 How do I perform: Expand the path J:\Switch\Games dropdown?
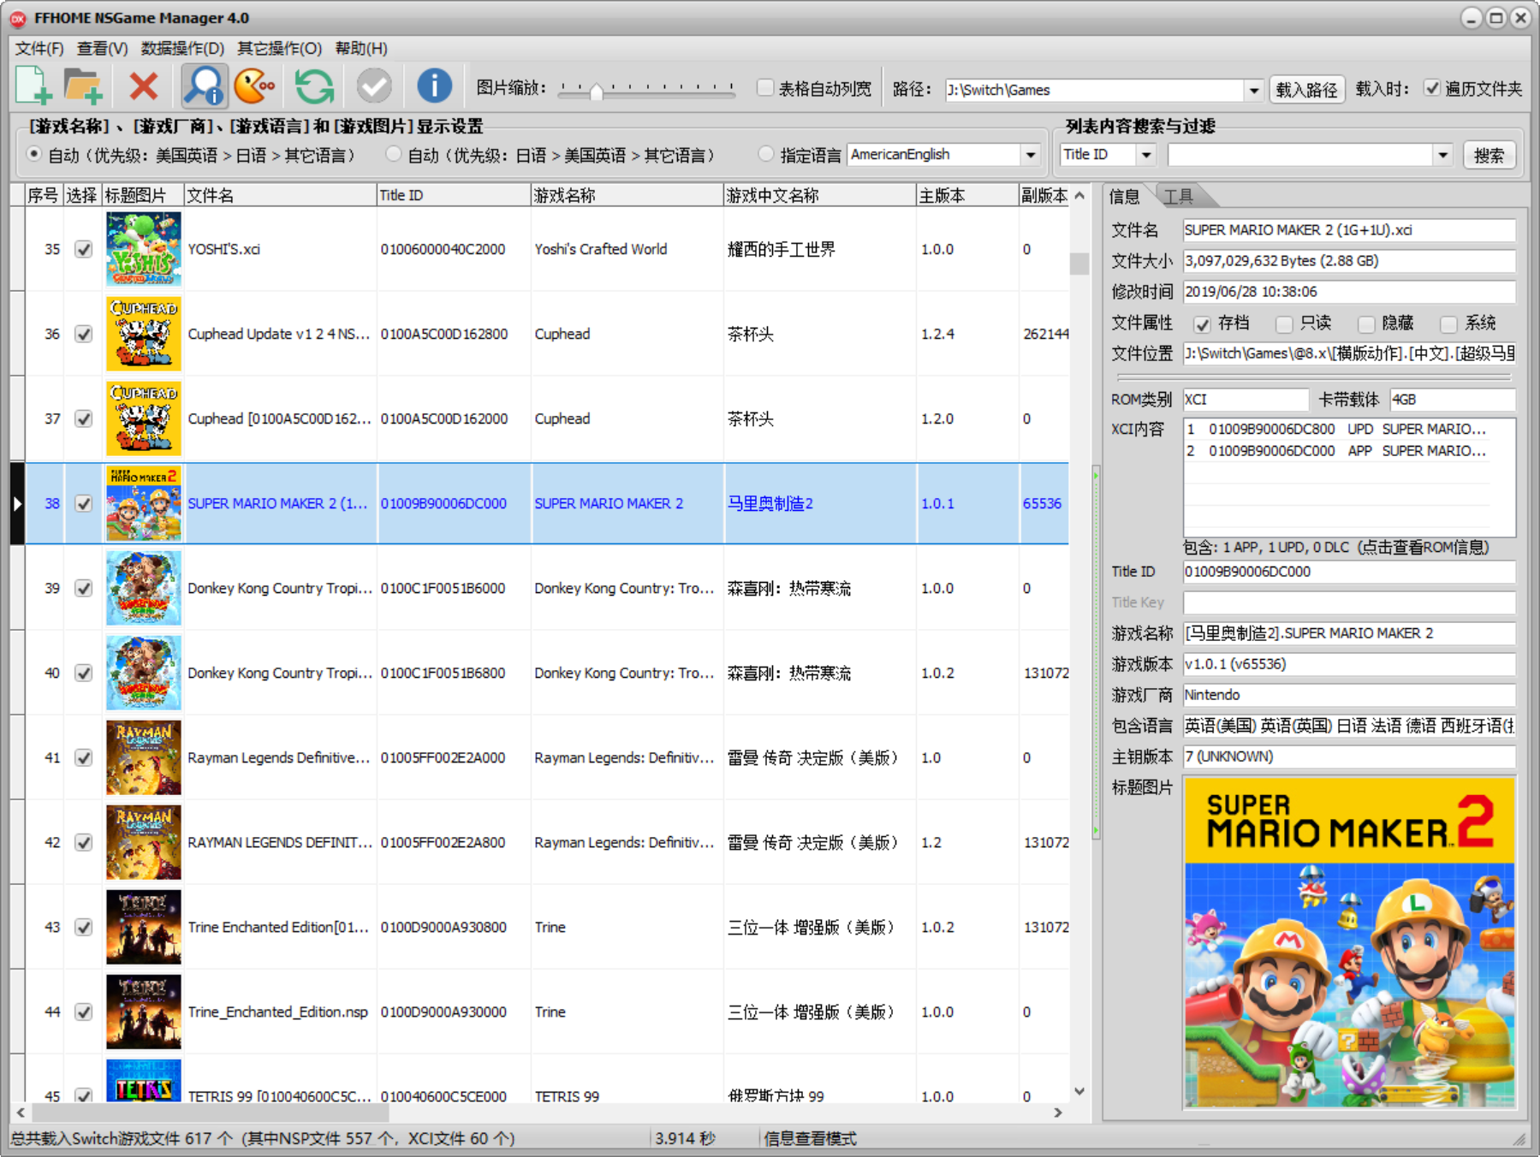click(x=1254, y=90)
